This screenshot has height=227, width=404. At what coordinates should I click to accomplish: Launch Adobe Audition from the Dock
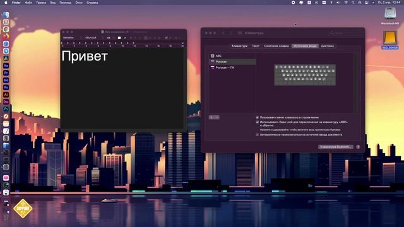(x=6, y=87)
